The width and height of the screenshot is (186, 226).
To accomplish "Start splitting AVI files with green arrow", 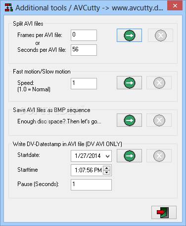I will pos(129,36).
